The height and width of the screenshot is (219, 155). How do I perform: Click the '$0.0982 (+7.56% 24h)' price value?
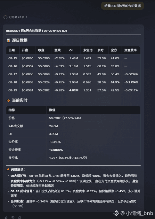point(65,118)
